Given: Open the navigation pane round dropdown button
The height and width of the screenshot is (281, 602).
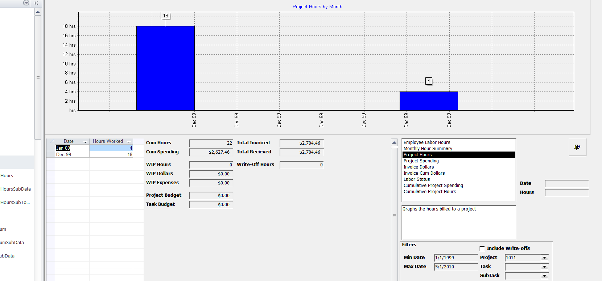Looking at the screenshot, I should 26,3.
